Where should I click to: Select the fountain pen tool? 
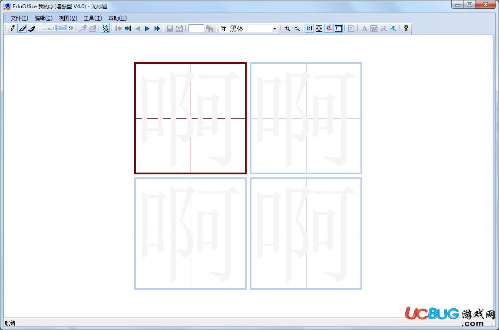[x=22, y=29]
